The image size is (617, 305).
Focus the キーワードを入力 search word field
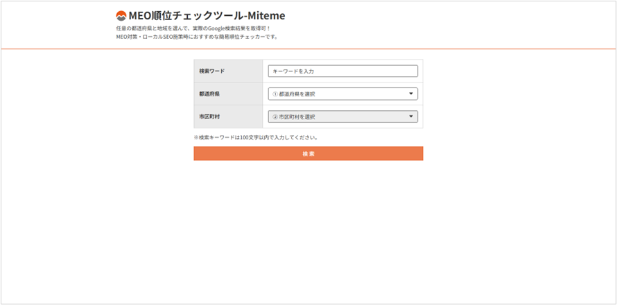[x=342, y=71]
